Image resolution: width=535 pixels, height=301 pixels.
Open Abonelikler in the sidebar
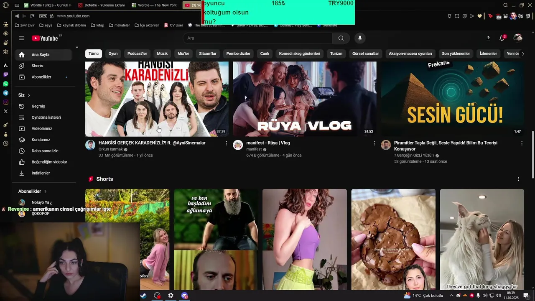tap(44, 77)
